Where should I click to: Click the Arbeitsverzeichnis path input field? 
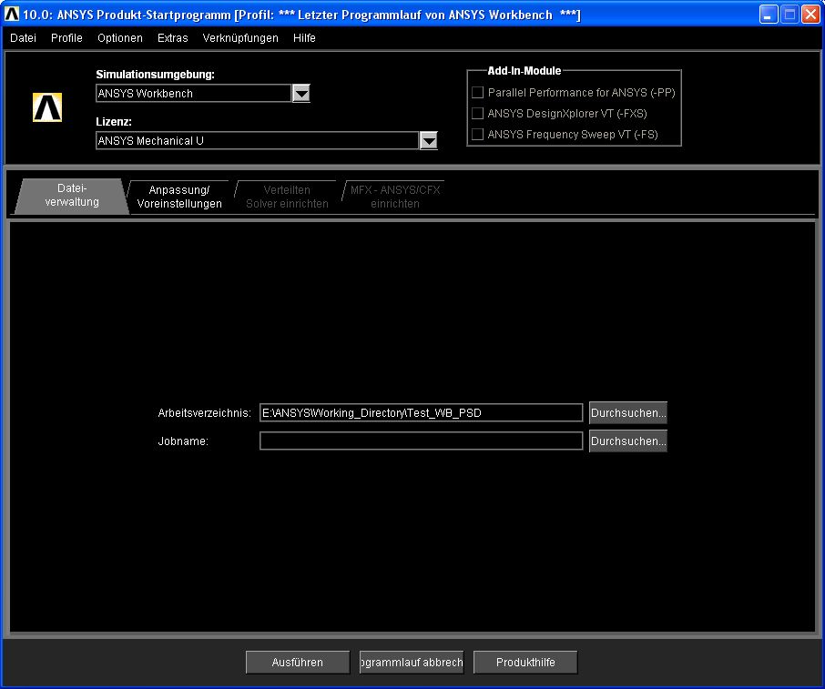click(421, 413)
